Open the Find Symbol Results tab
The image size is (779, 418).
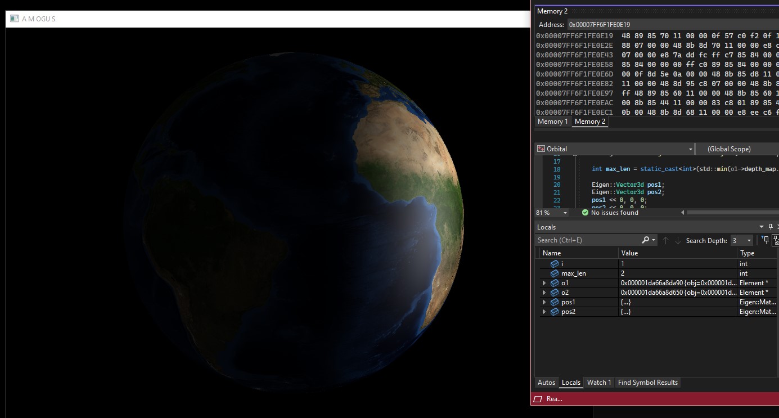coord(647,383)
